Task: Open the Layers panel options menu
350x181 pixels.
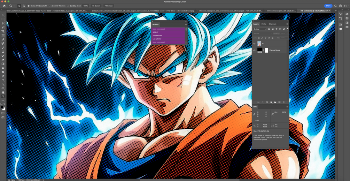Action: [x=287, y=24]
